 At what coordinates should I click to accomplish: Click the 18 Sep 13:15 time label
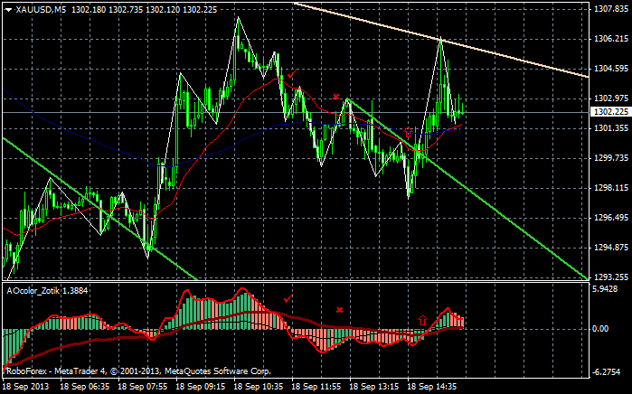point(375,387)
